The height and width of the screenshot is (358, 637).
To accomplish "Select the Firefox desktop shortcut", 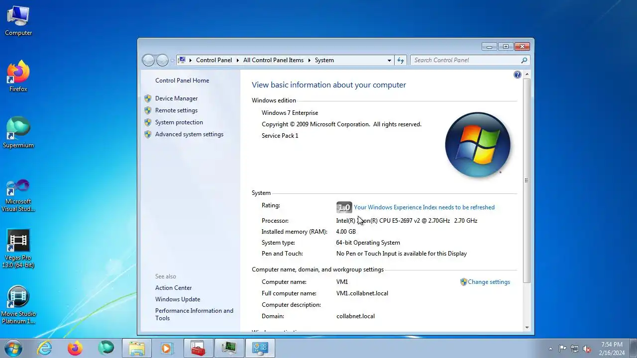I will tap(18, 76).
